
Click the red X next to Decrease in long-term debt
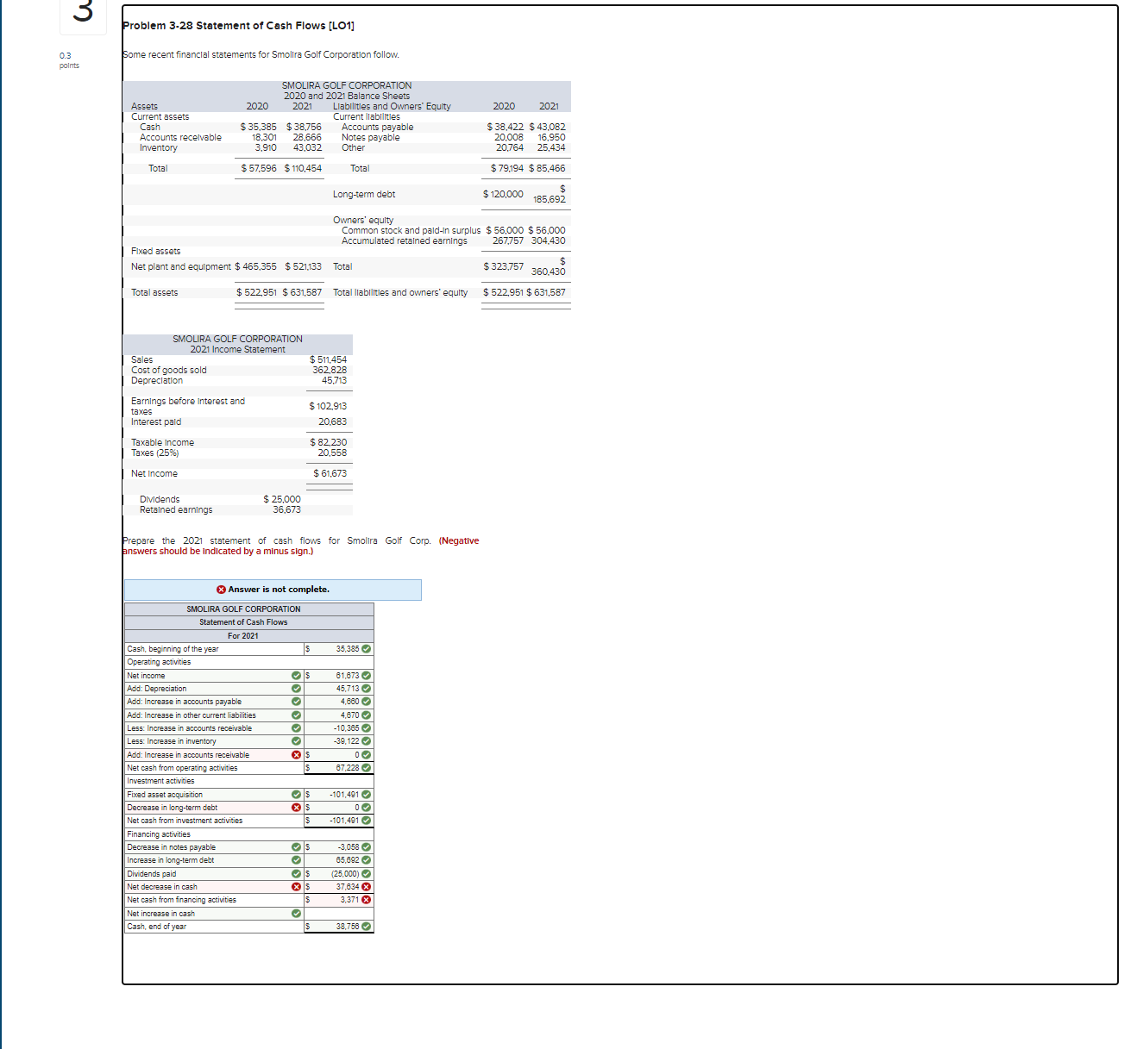pyautogui.click(x=294, y=807)
